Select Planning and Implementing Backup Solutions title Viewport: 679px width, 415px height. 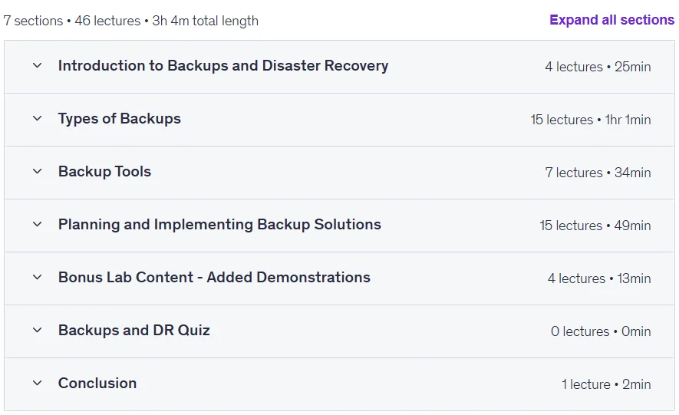click(x=219, y=225)
